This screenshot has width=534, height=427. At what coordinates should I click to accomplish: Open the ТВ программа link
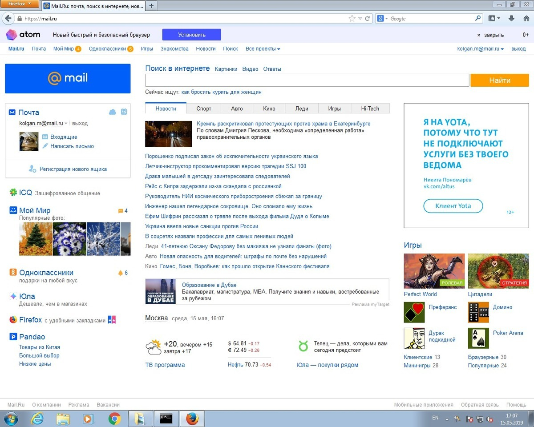(x=165, y=365)
